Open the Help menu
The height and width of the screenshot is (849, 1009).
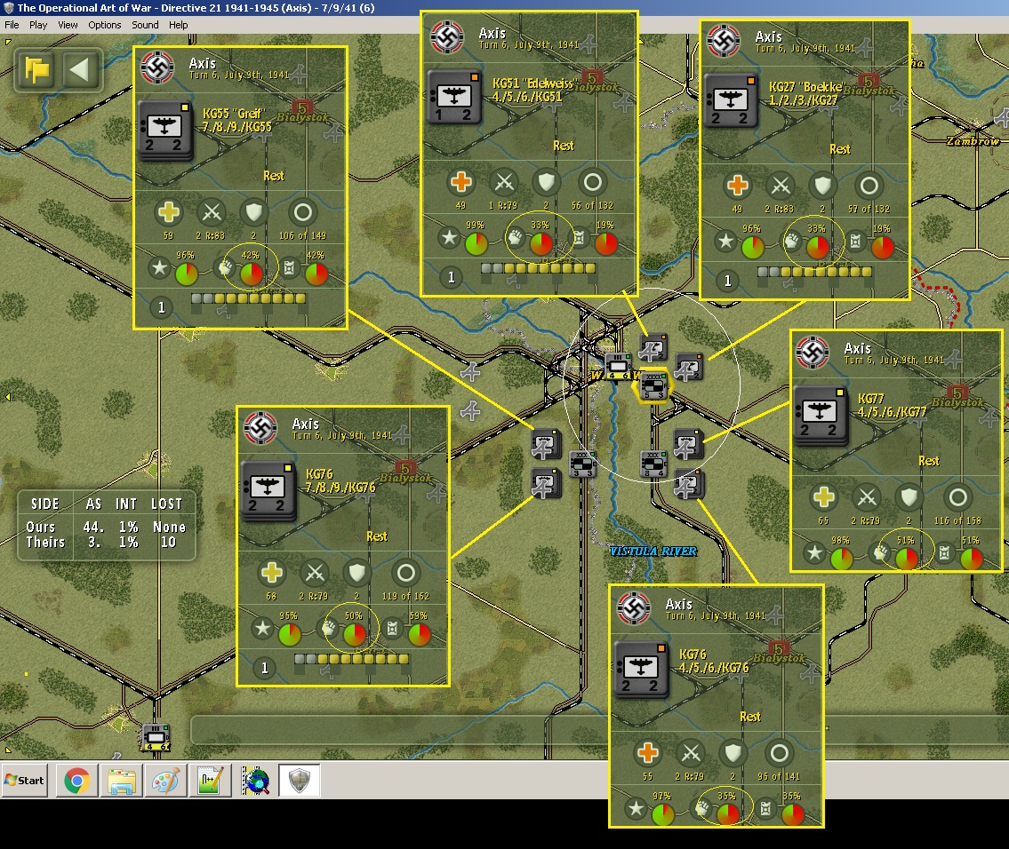coord(179,25)
